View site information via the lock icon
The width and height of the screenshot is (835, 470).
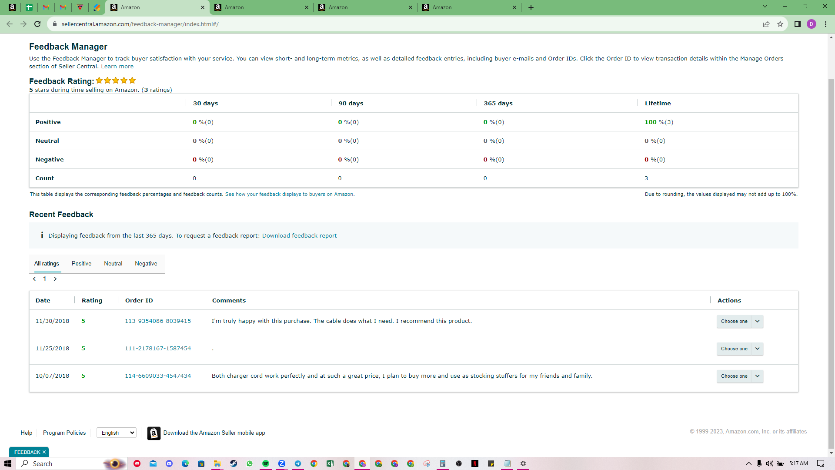tap(55, 24)
